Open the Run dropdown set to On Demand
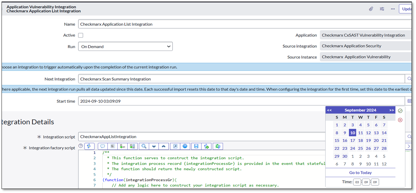416x193 pixels. [125, 46]
